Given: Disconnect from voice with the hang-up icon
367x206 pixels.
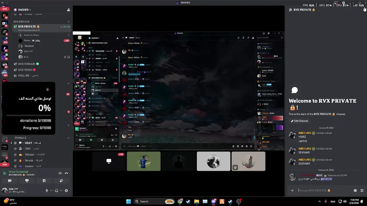Looking at the screenshot, I should point(67,173).
